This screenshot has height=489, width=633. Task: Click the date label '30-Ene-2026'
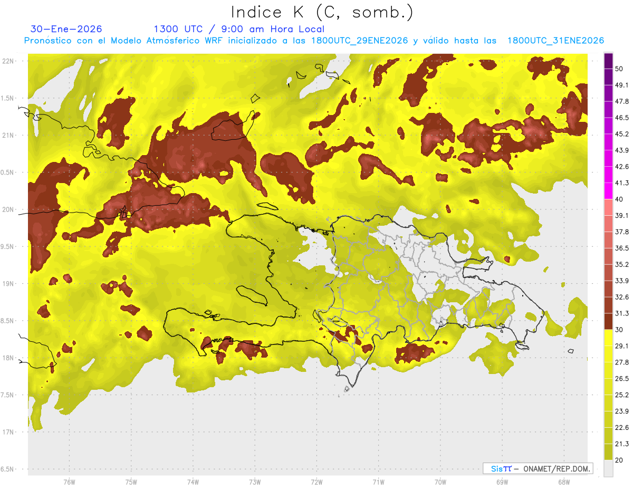coord(66,29)
